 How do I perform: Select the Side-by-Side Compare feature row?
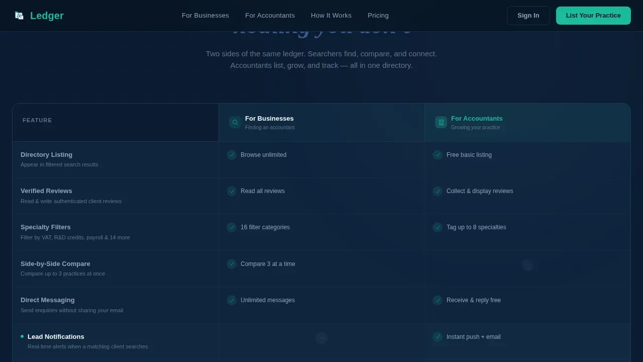321,269
